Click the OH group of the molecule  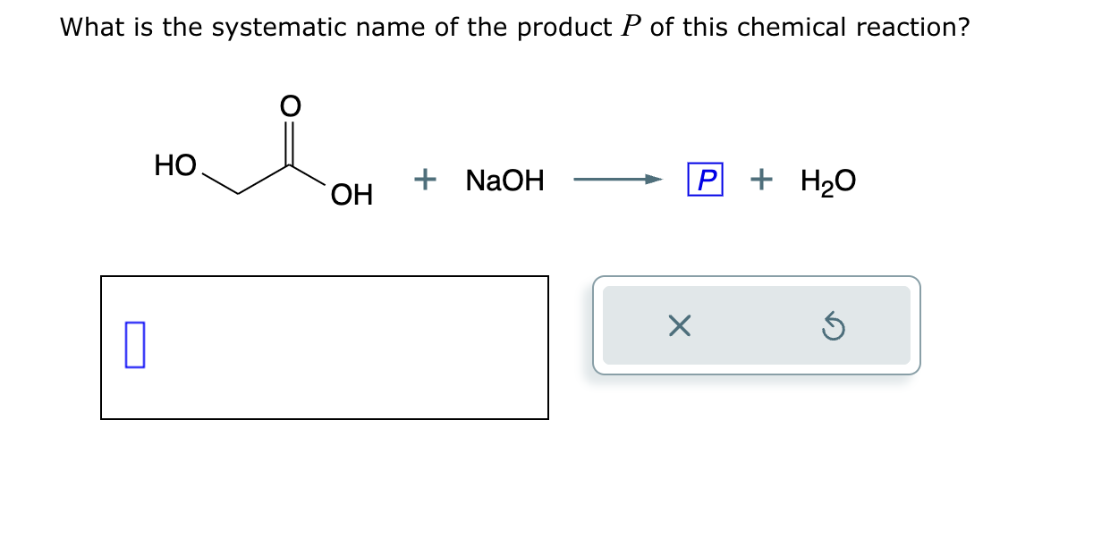352,195
